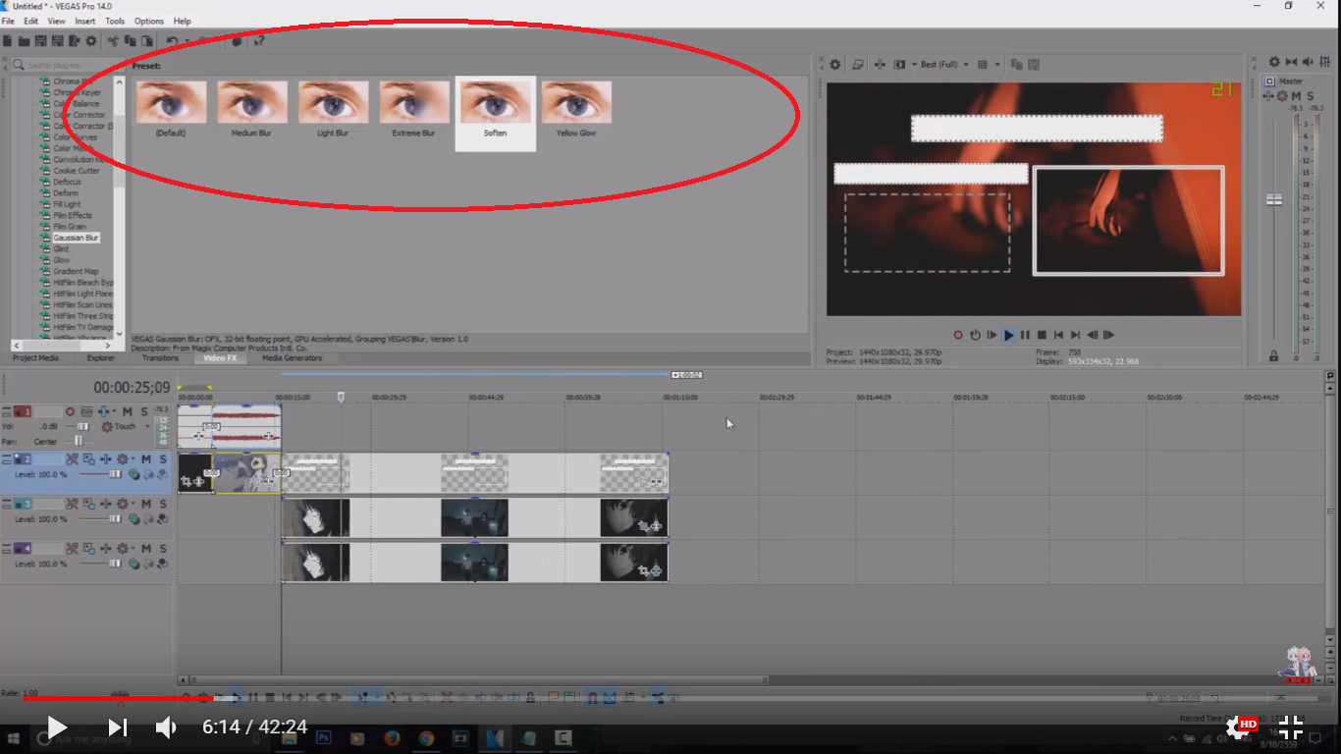Open Chrome from the Windows taskbar
The image size is (1341, 754).
(426, 737)
